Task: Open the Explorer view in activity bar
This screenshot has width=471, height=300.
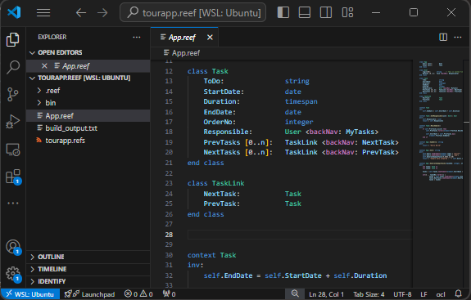Action: (13, 39)
